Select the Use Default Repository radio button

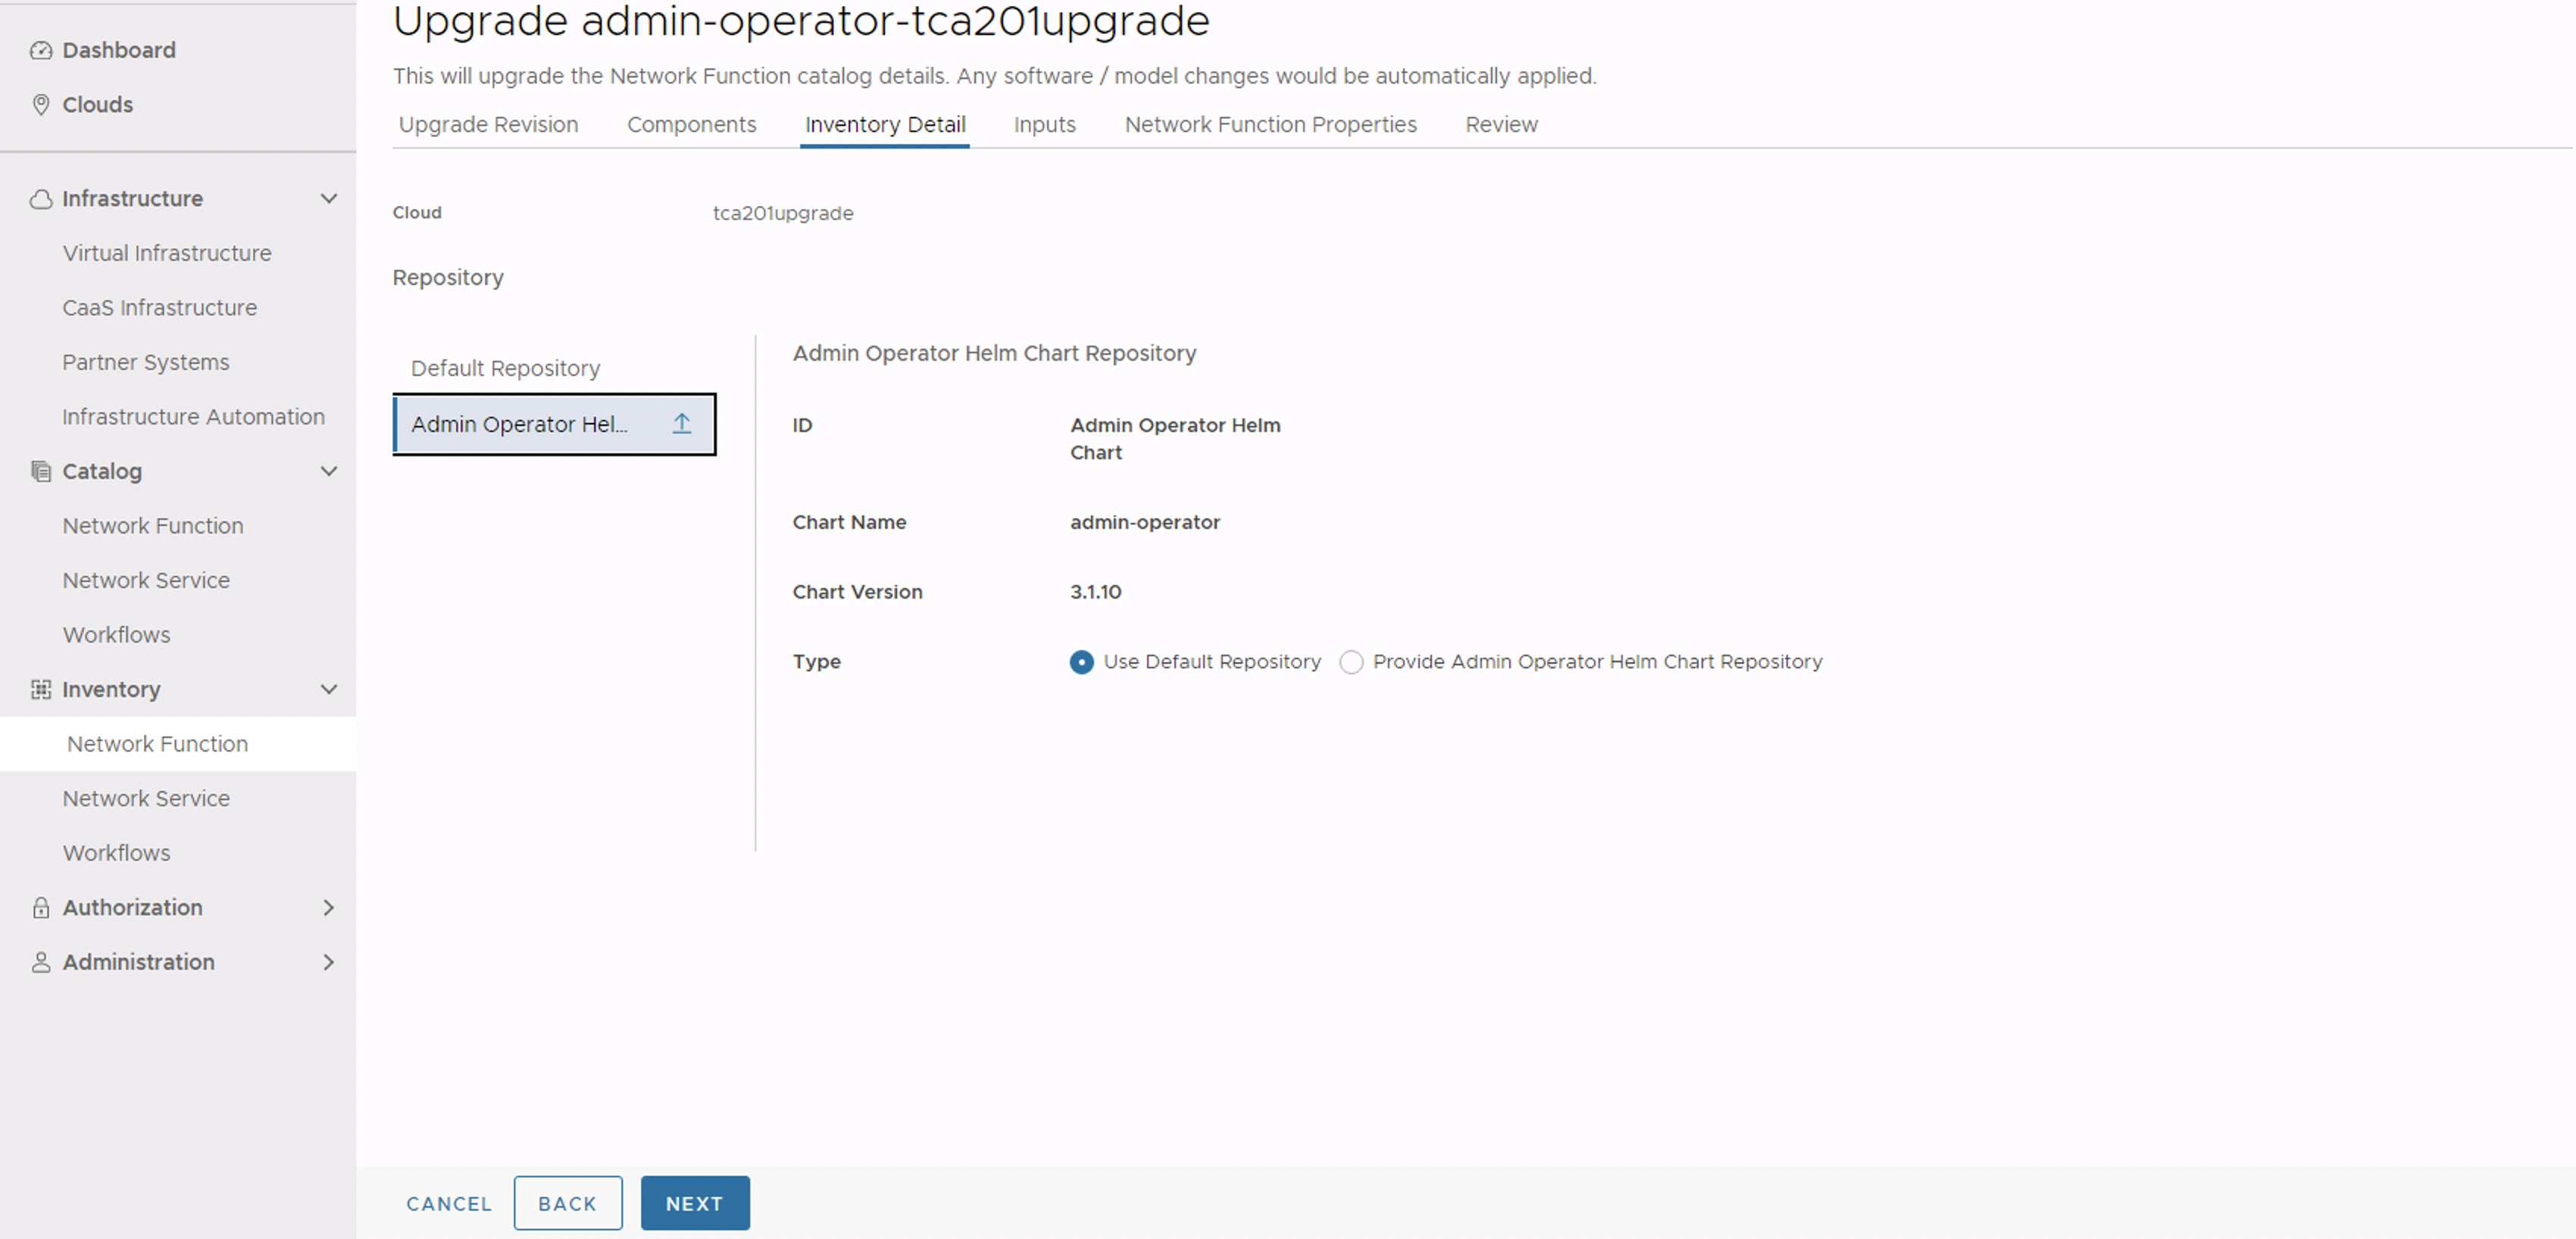(1081, 662)
